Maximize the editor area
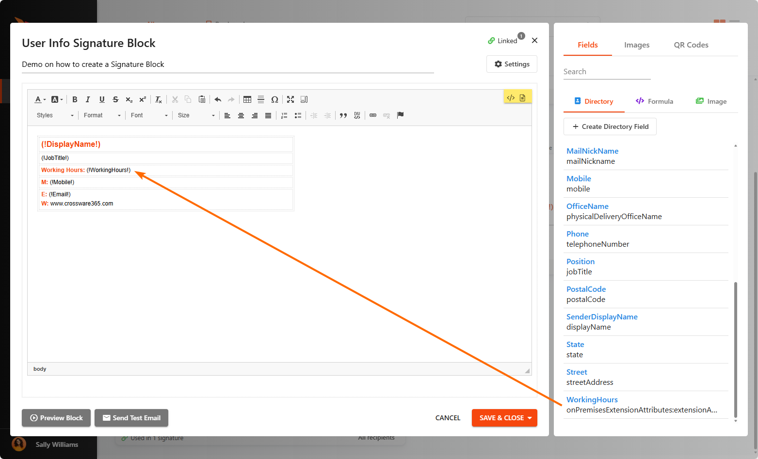Screen dimensions: 758x459 click(x=290, y=99)
